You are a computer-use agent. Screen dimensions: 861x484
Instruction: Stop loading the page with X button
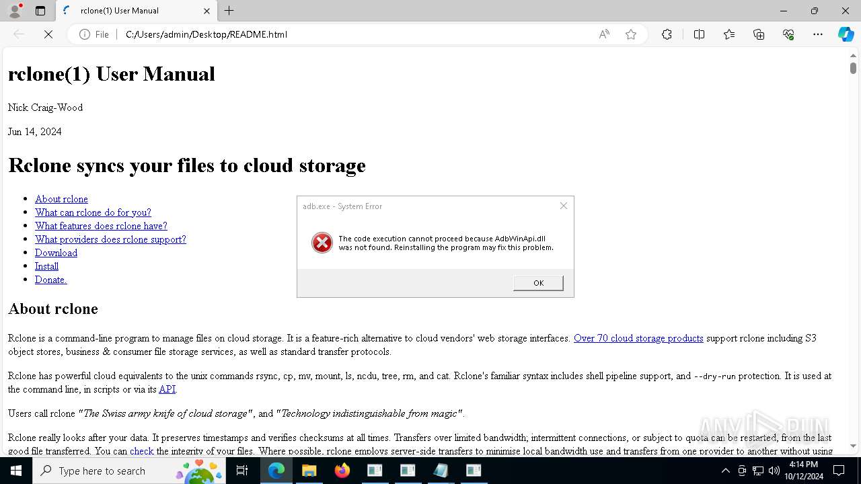(x=48, y=34)
